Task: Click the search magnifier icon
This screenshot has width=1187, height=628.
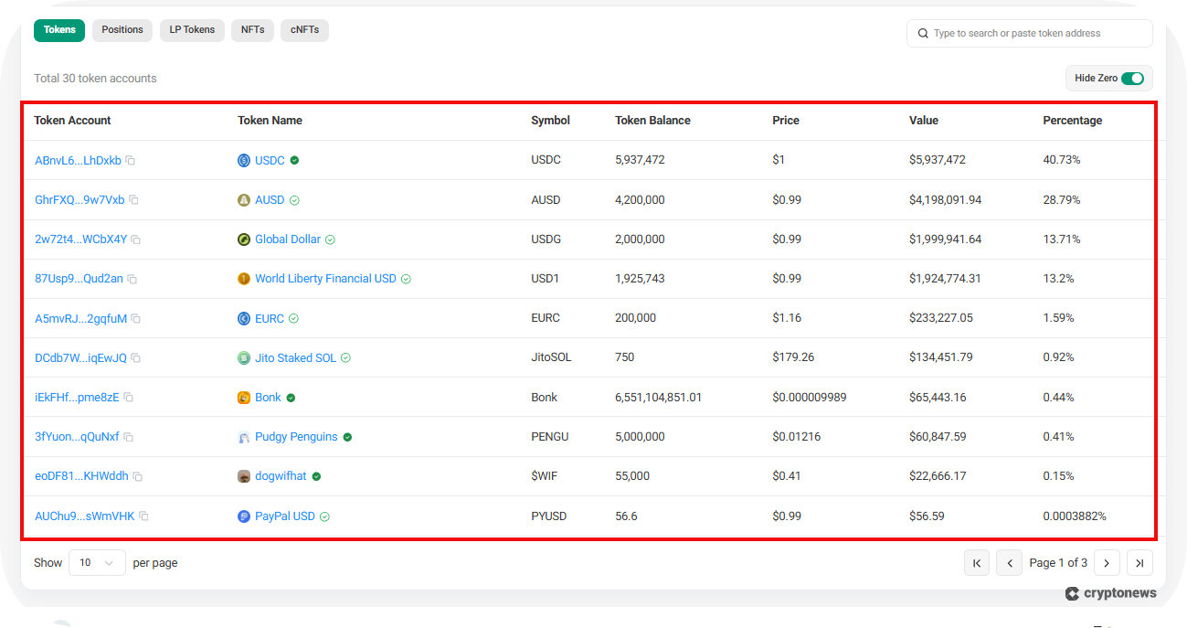Action: click(922, 33)
